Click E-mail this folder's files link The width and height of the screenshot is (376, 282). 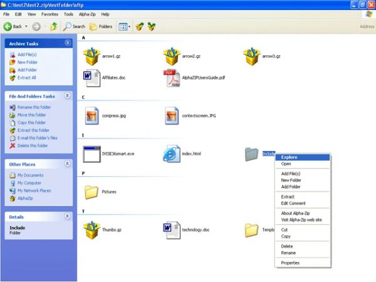[37, 138]
